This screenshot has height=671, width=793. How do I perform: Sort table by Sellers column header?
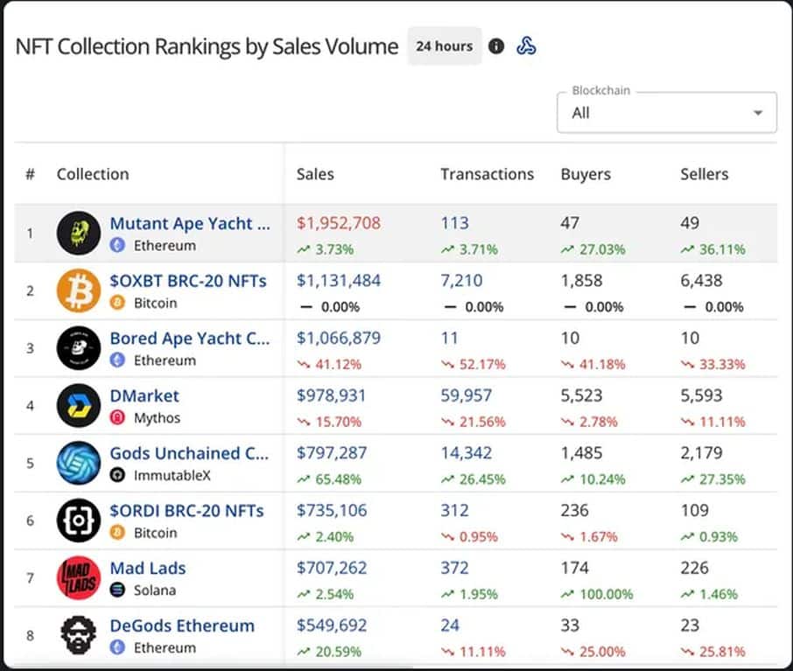tap(704, 174)
